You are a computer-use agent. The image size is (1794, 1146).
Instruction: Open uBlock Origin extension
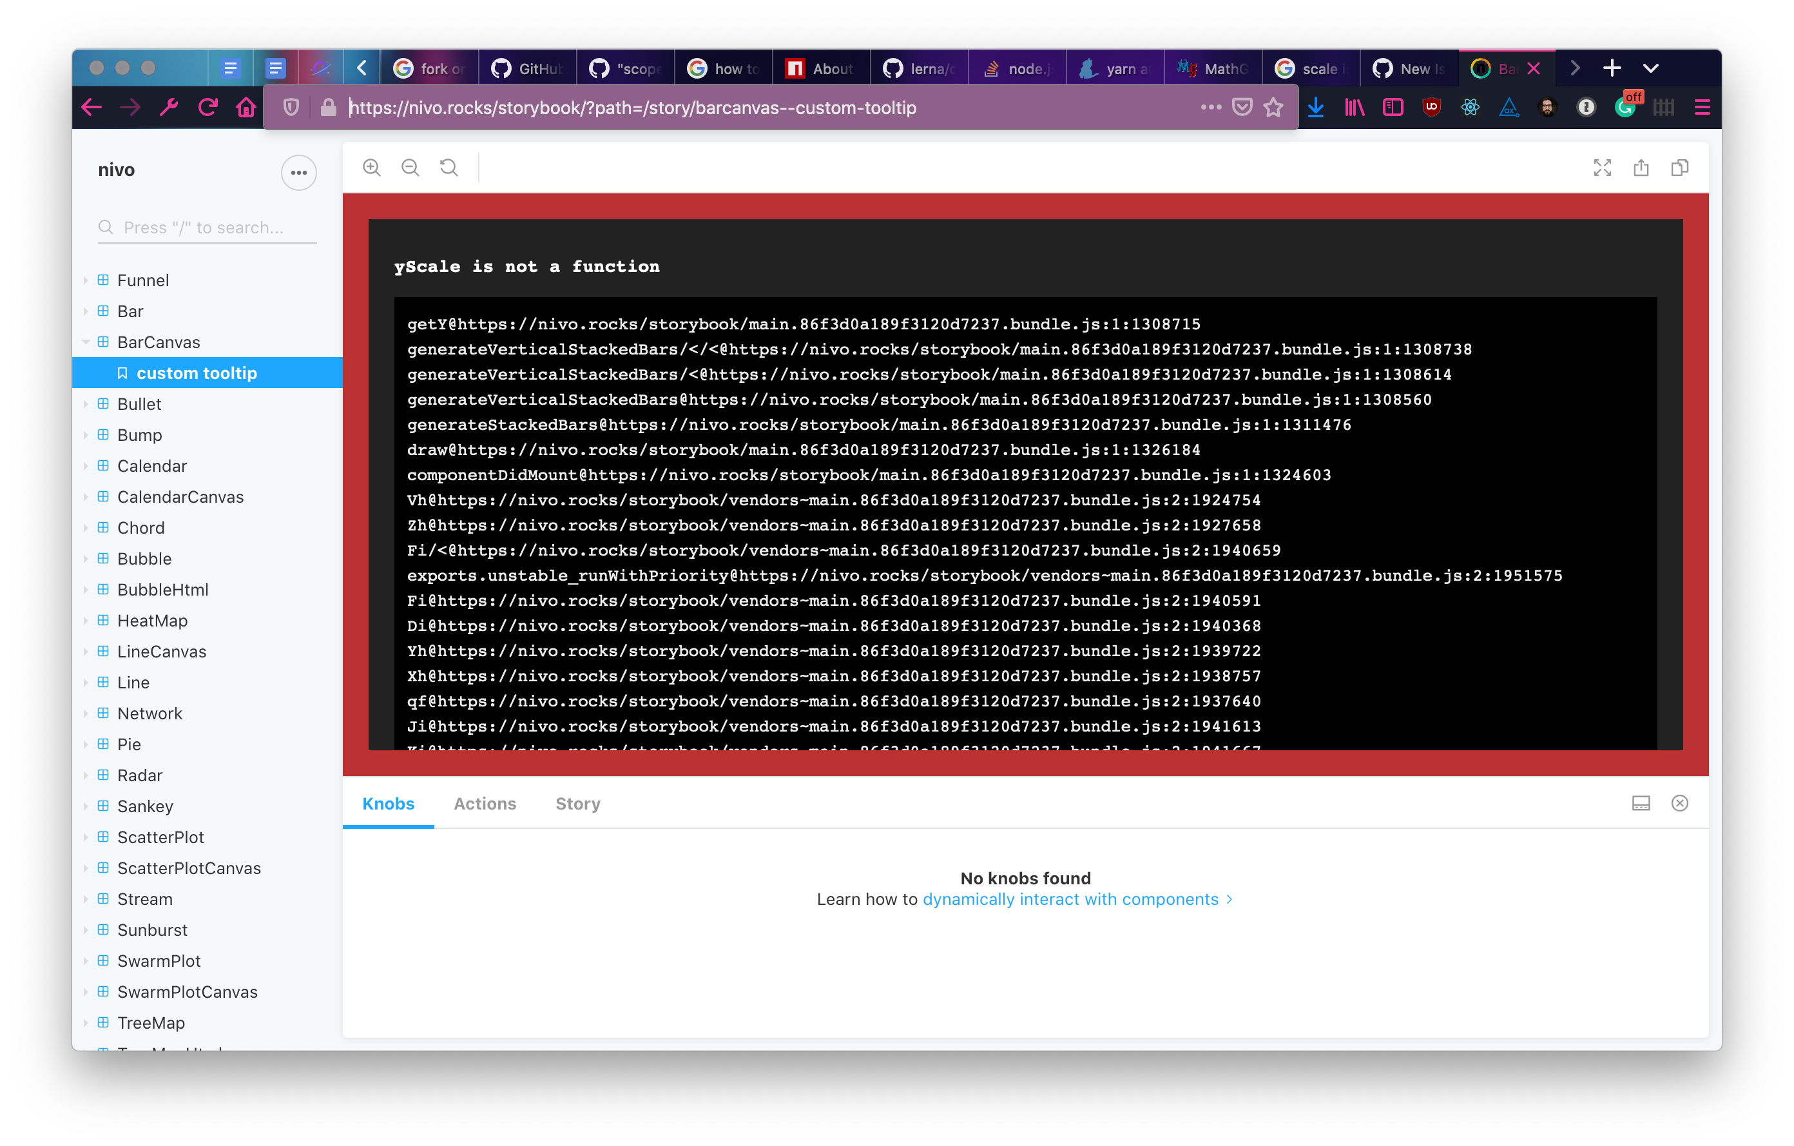[1432, 107]
